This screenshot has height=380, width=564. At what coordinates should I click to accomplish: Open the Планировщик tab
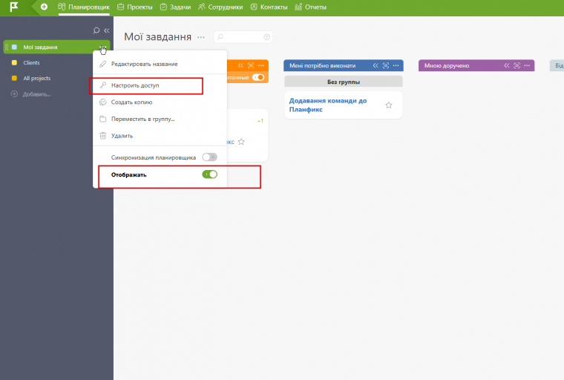point(84,7)
